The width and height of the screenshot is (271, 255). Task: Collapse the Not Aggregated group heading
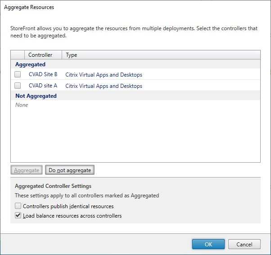pyautogui.click(x=36, y=96)
